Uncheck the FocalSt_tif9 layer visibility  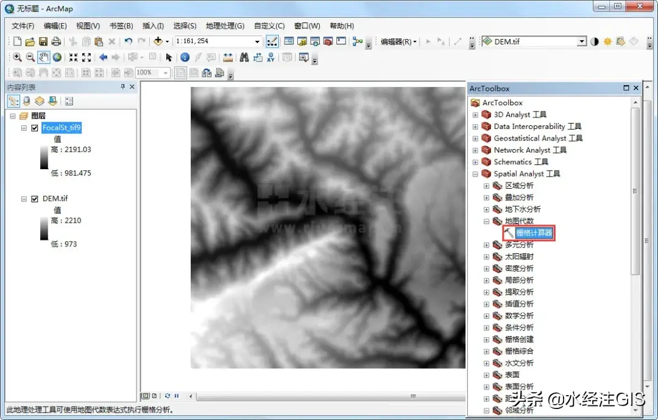35,128
